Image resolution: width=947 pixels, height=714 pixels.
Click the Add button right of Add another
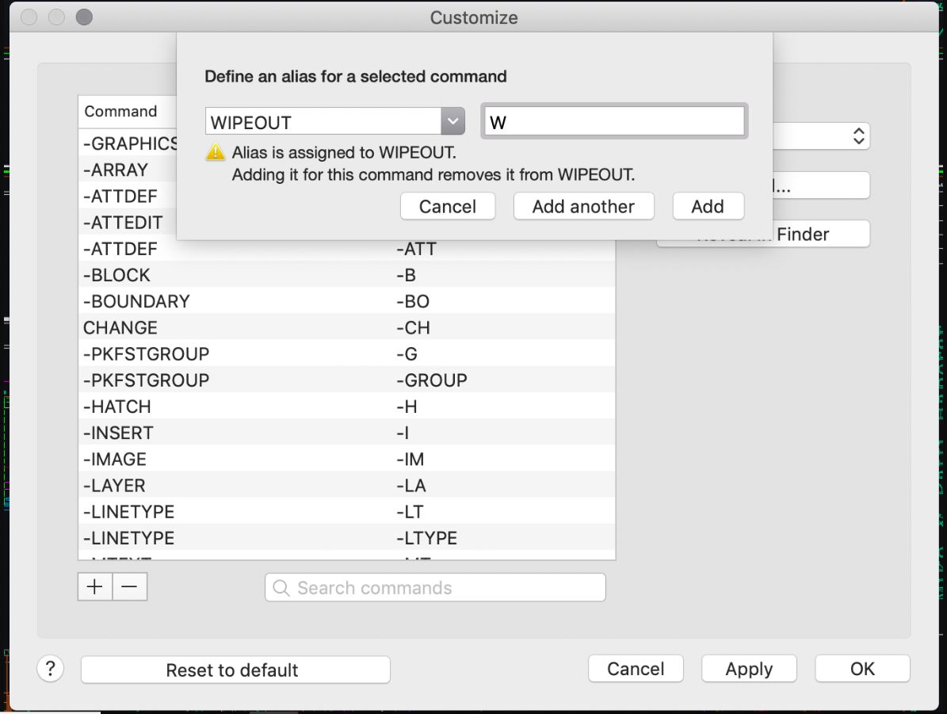tap(708, 206)
